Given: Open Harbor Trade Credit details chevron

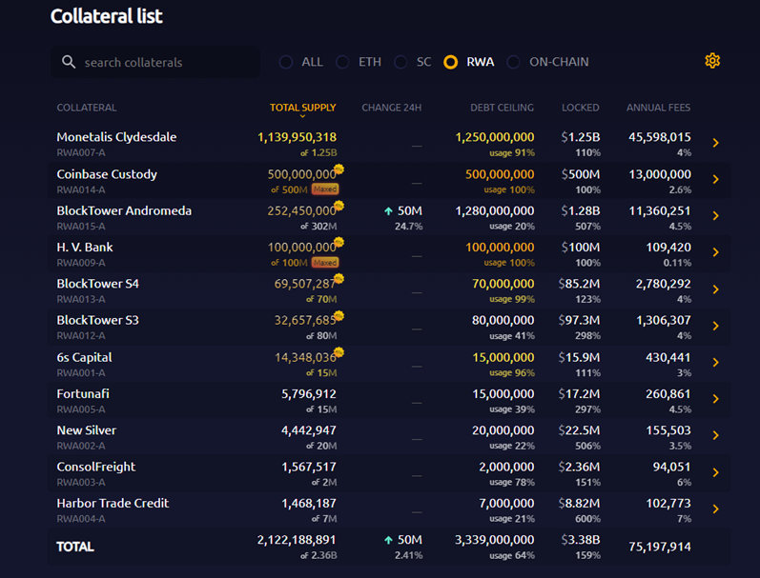Looking at the screenshot, I should [x=716, y=508].
